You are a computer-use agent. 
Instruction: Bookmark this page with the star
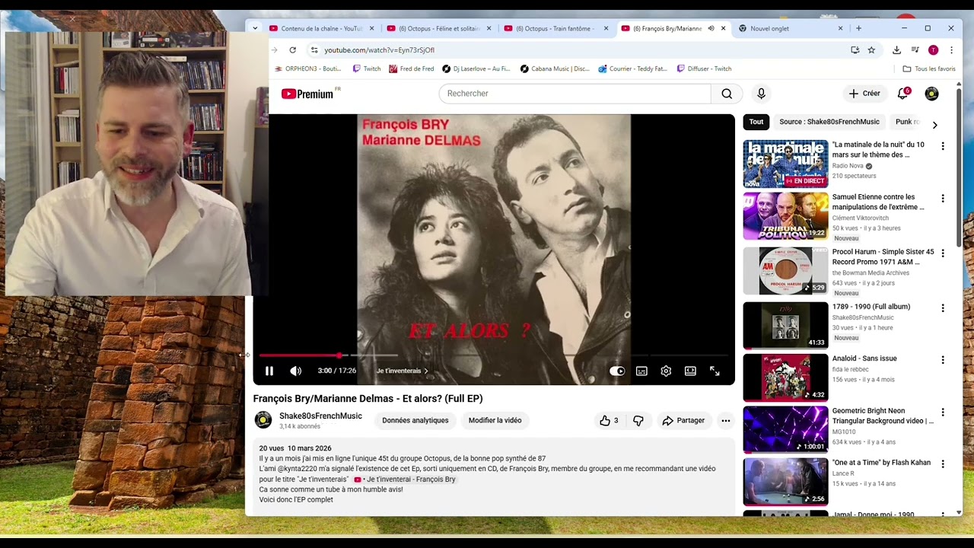(871, 50)
